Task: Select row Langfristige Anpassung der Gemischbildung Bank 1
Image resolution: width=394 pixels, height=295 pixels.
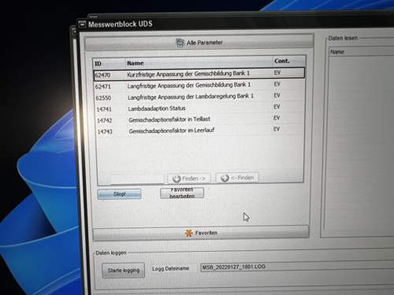Action: [199, 85]
